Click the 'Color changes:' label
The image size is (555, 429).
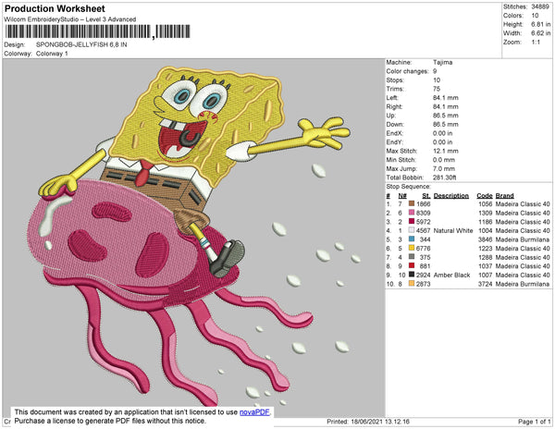[407, 71]
